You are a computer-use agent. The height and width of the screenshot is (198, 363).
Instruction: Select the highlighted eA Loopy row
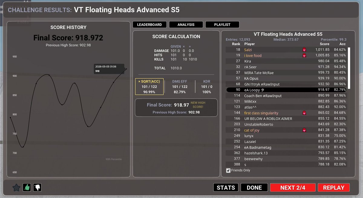[286, 90]
